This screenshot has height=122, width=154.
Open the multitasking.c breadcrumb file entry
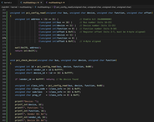click(44, 7)
